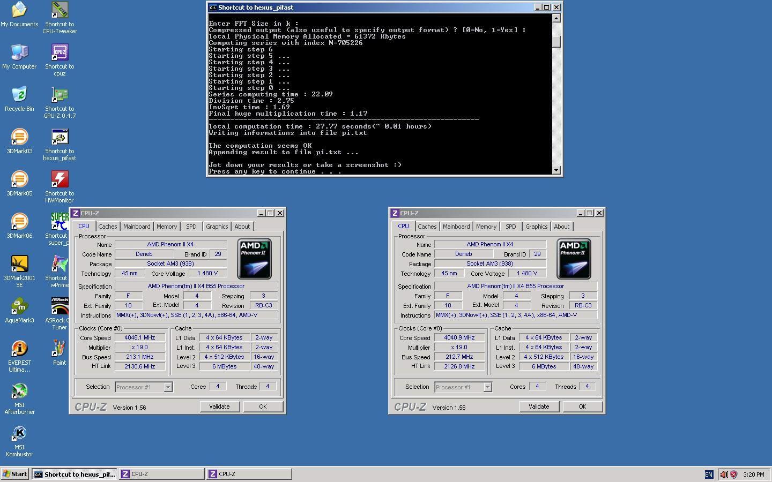The width and height of the screenshot is (772, 482).
Task: Open Graphics tab in right CPU-Z window
Action: [x=537, y=227]
